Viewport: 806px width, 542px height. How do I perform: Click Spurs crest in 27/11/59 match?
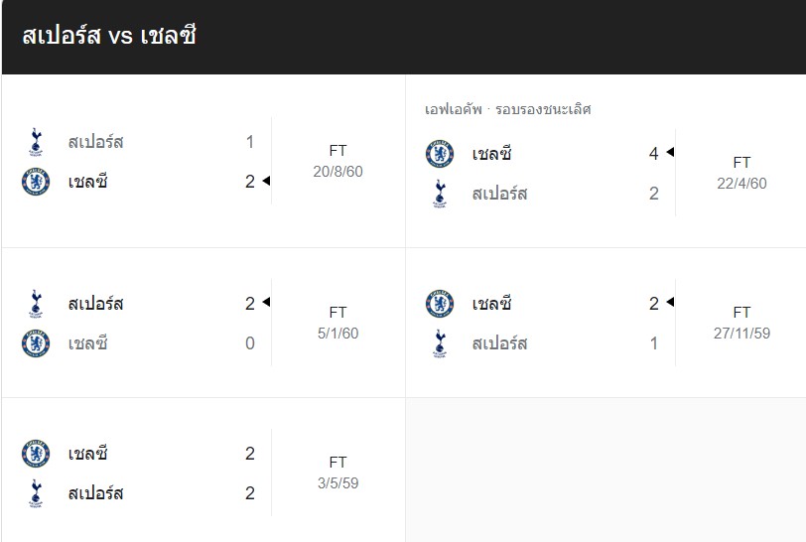coord(440,343)
